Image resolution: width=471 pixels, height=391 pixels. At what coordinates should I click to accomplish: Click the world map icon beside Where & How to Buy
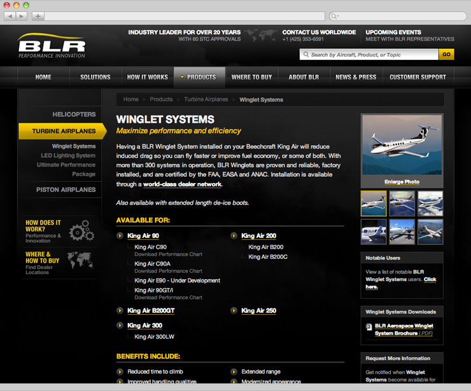tap(80, 260)
